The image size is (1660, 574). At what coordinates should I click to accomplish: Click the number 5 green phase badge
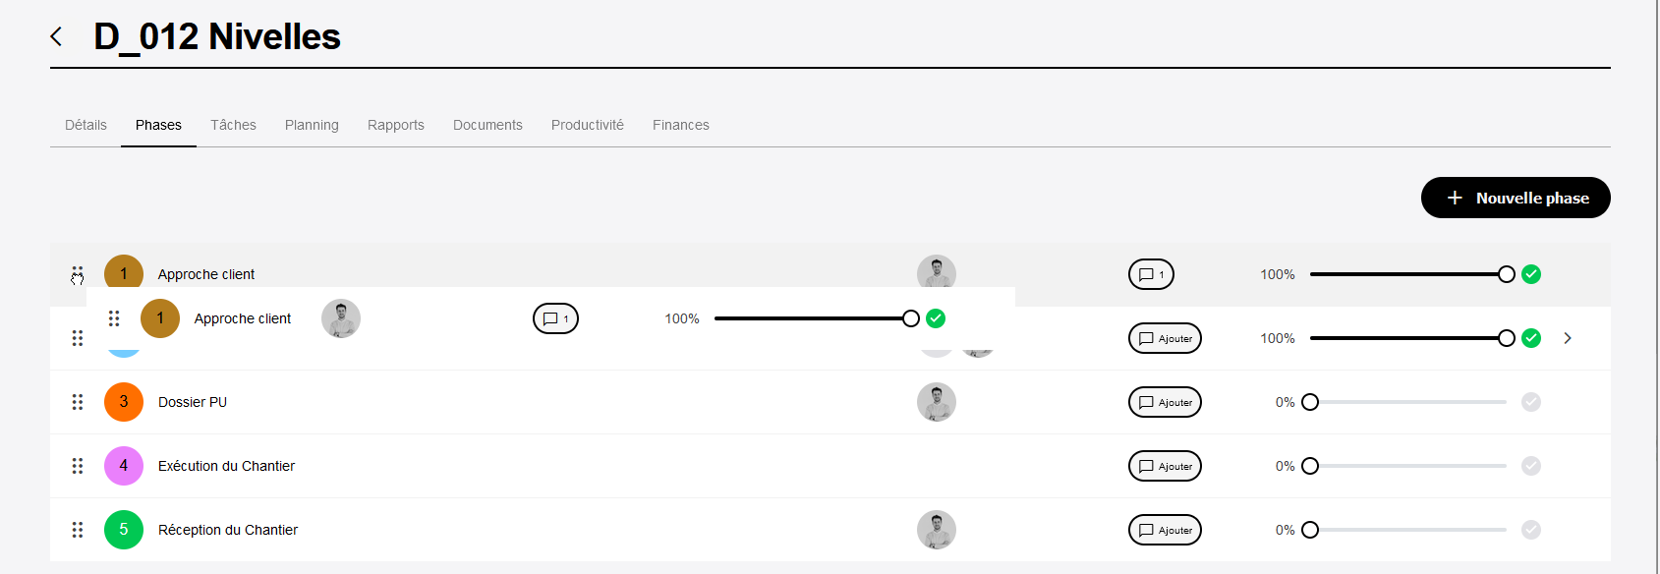tap(124, 530)
